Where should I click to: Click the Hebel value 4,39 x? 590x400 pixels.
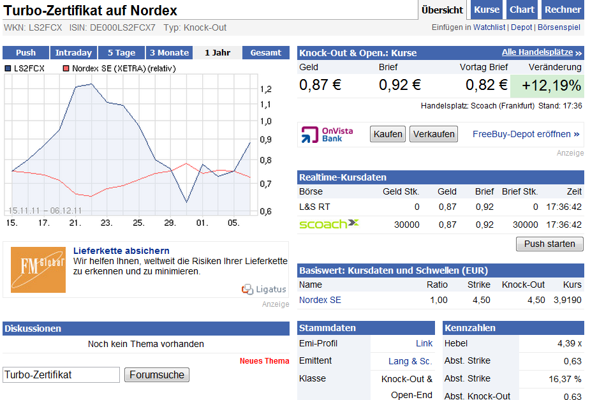[x=570, y=343]
